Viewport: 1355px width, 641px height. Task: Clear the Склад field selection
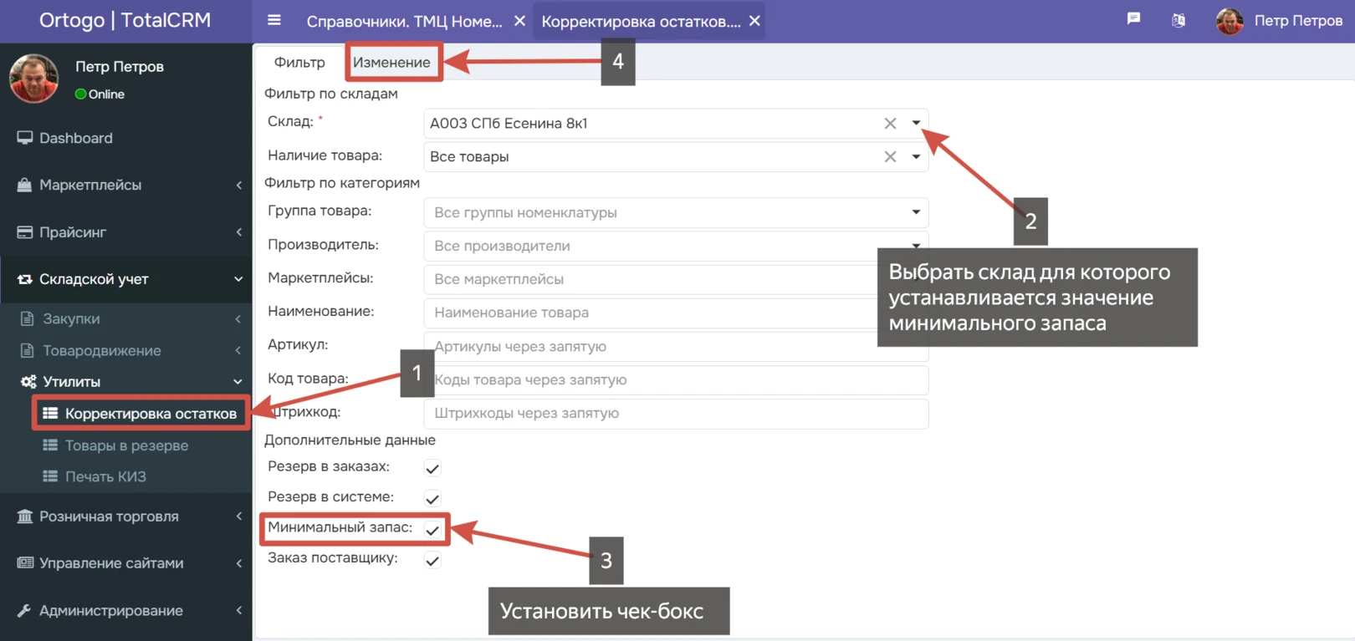click(x=890, y=124)
